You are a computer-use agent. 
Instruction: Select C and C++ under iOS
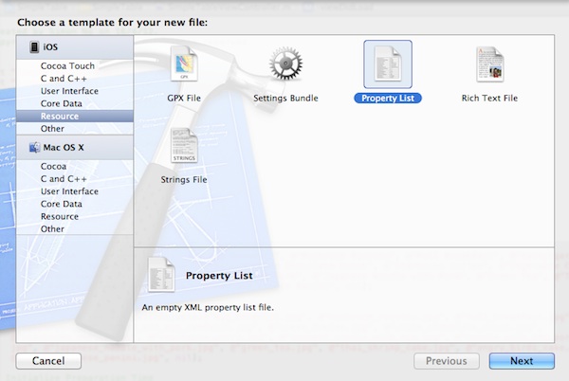pyautogui.click(x=64, y=79)
